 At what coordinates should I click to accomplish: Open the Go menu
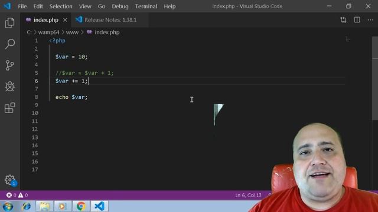point(102,6)
